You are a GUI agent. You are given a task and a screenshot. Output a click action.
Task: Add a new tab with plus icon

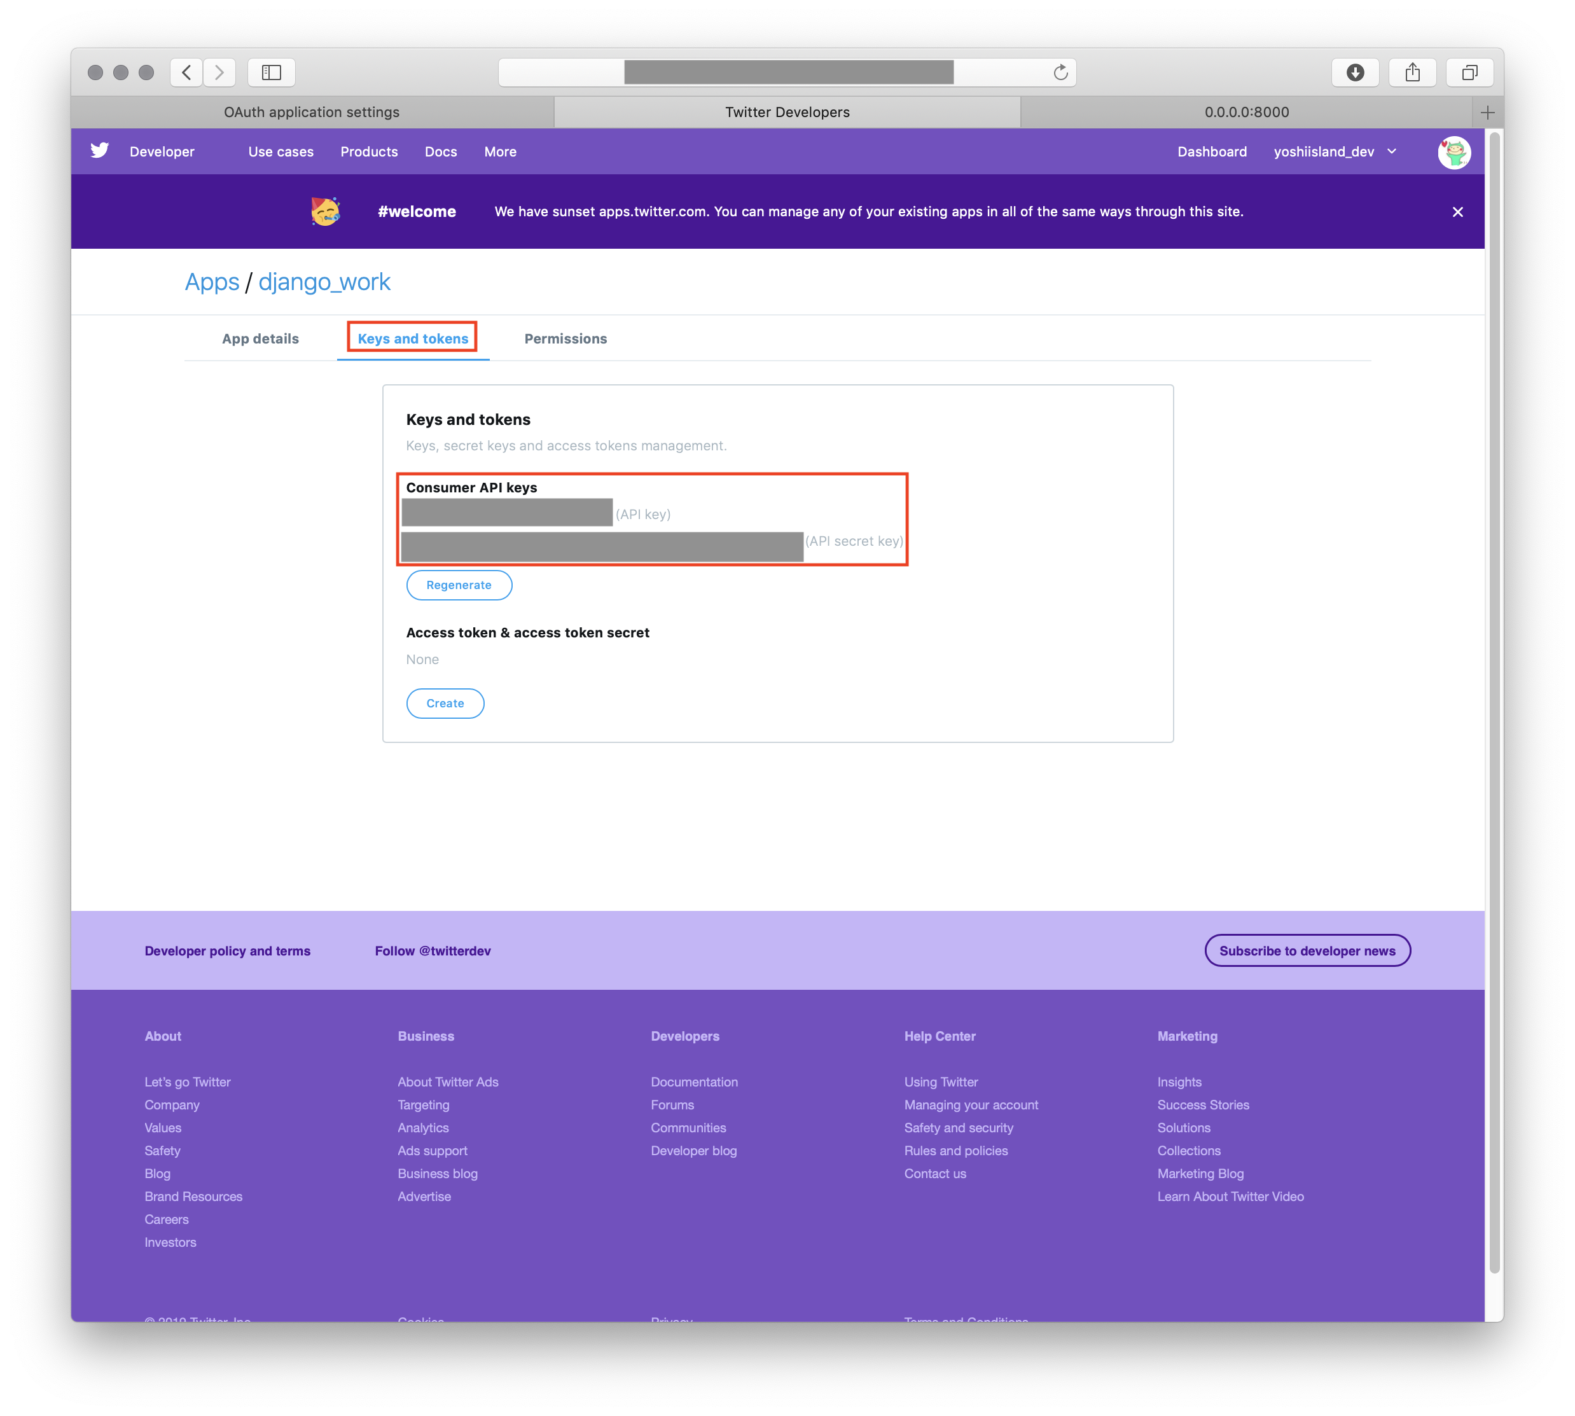coord(1487,112)
